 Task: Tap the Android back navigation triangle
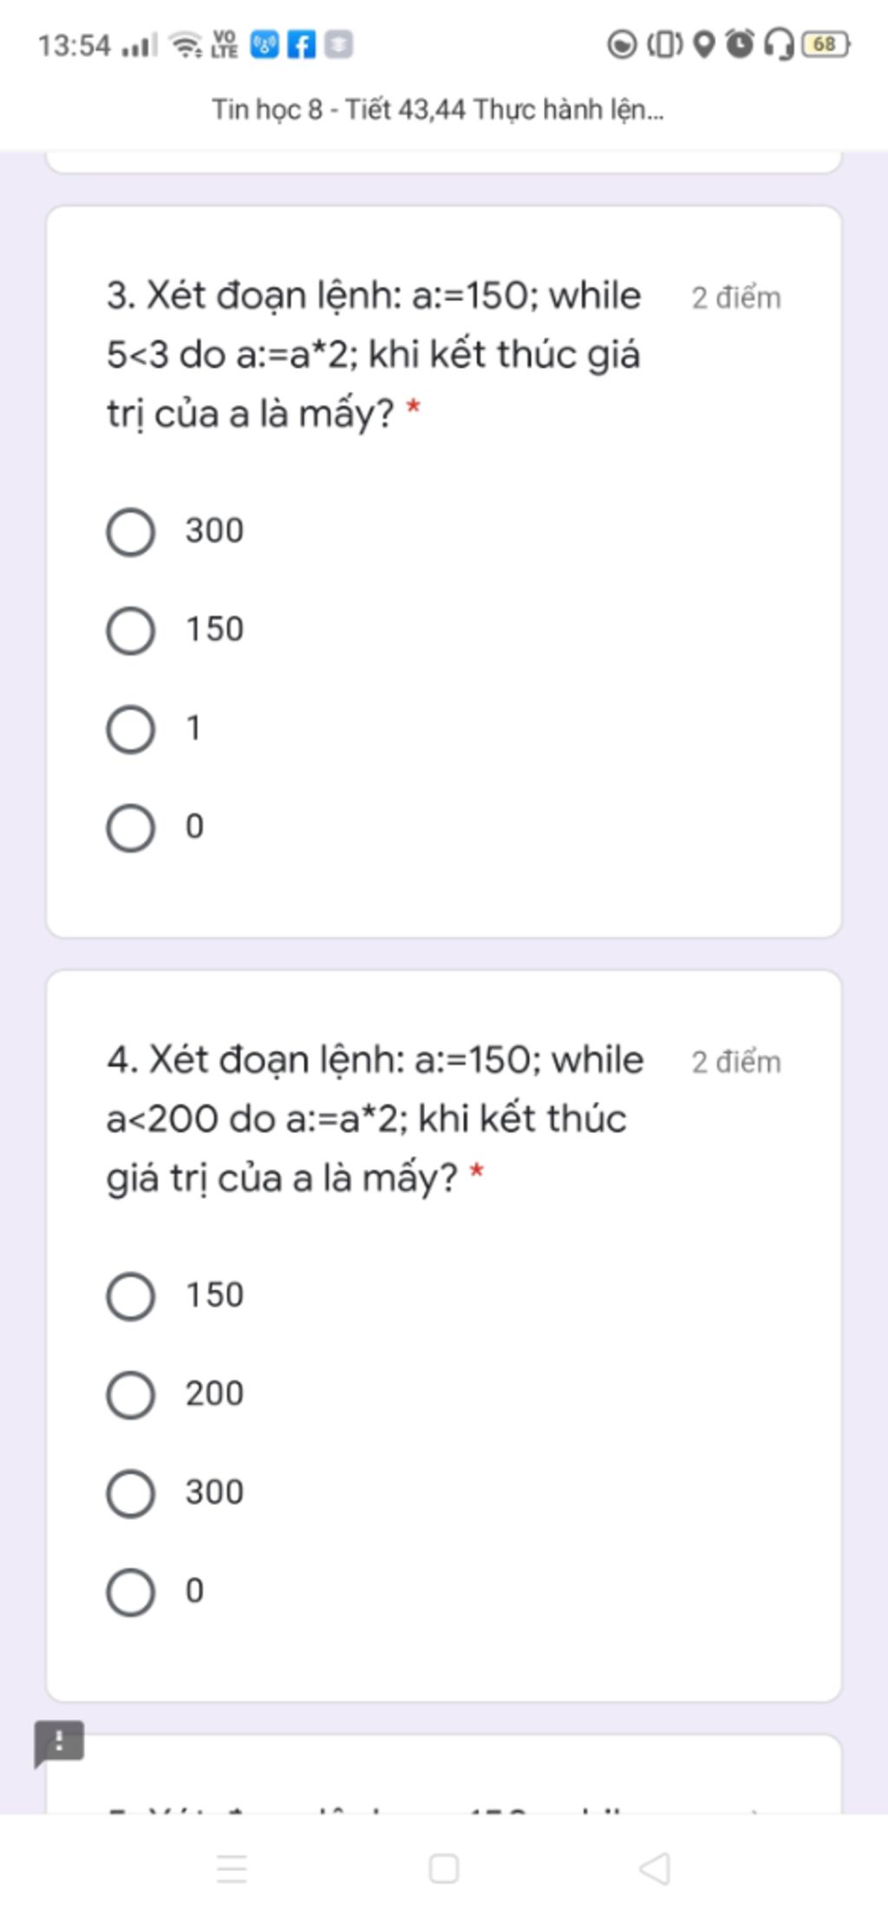(656, 1867)
